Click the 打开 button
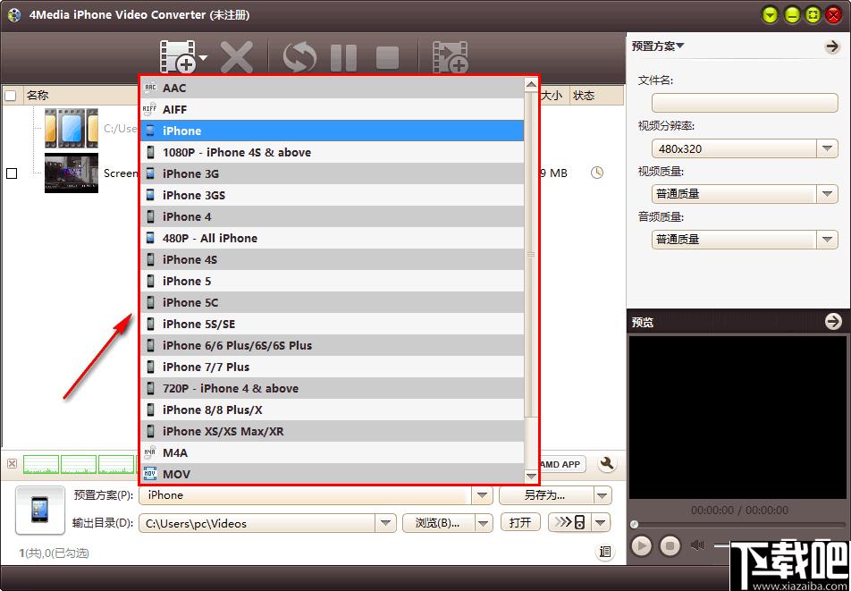This screenshot has height=591, width=851. [520, 523]
